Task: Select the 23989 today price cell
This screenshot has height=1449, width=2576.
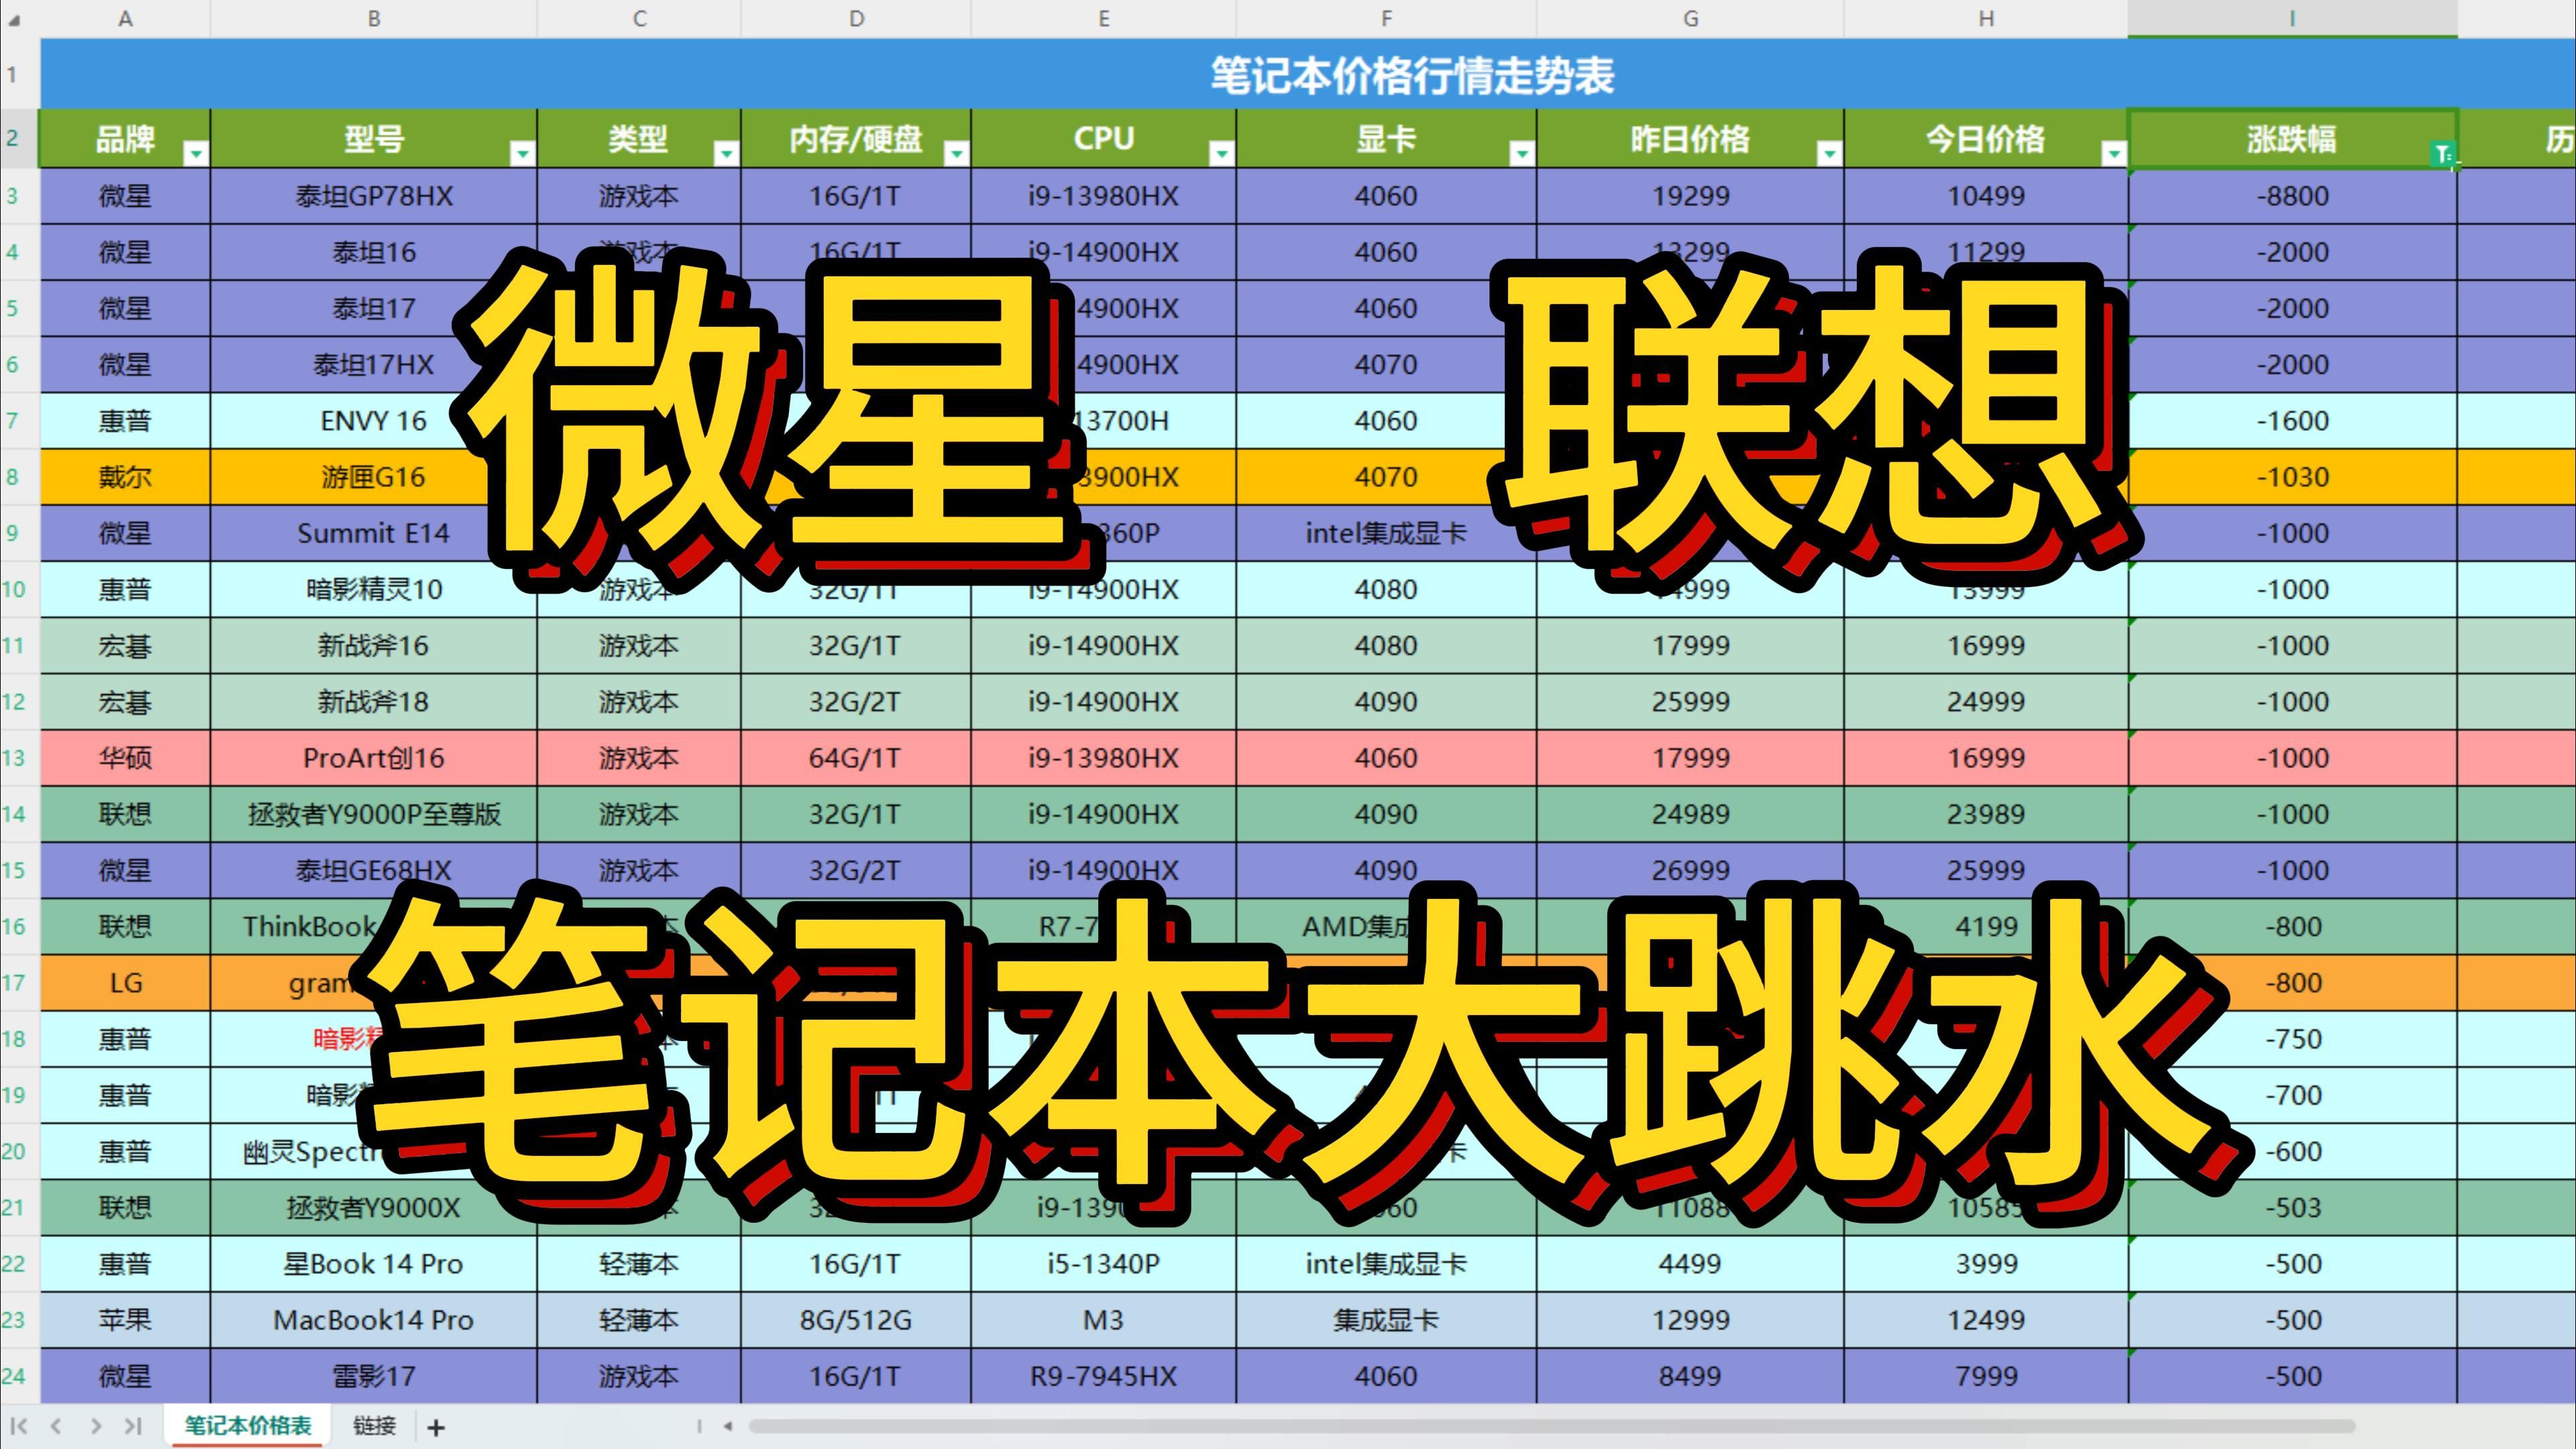Action: 1985,813
